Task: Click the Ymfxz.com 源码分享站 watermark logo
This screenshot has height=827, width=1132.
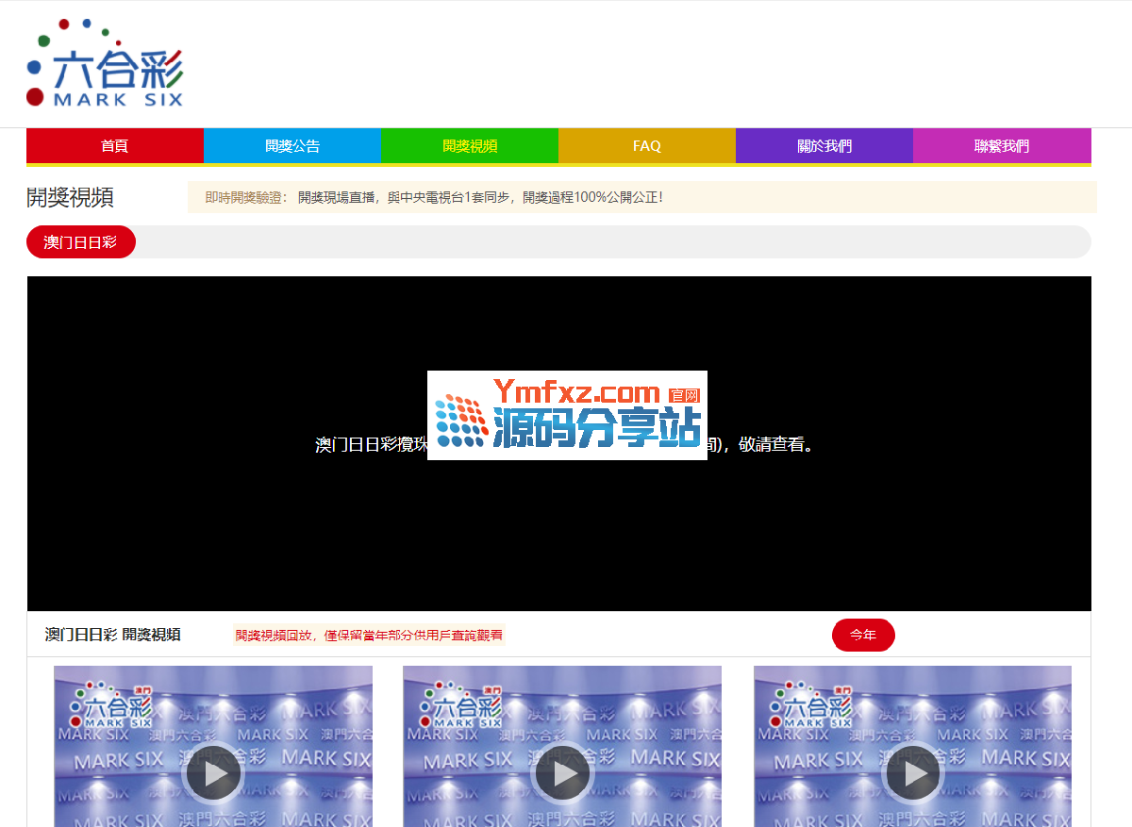Action: pyautogui.click(x=567, y=415)
